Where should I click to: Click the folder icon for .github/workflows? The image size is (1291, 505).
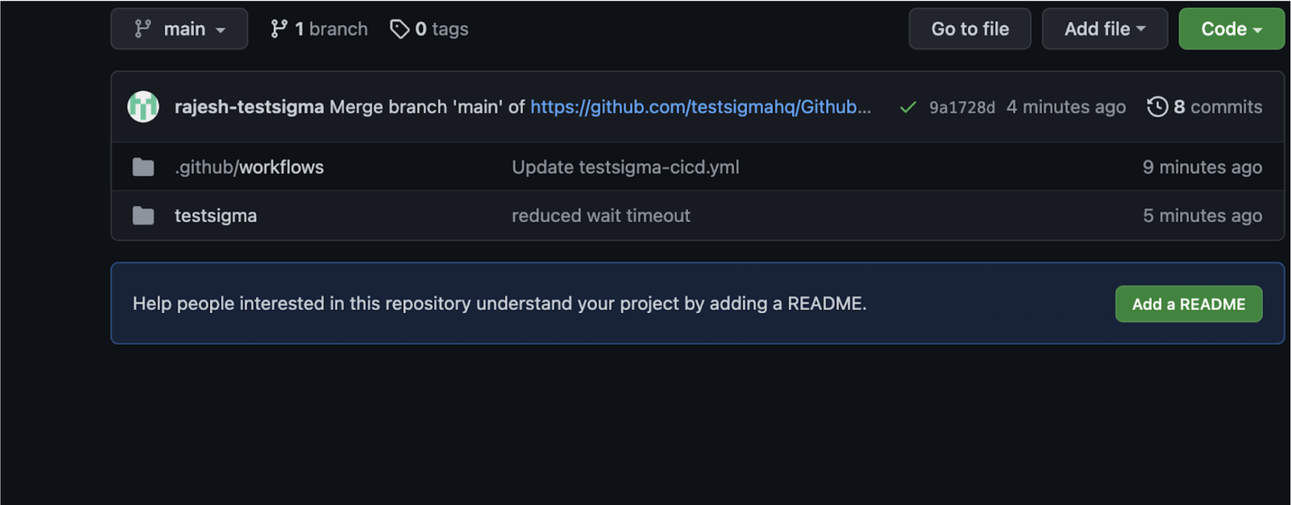(x=143, y=167)
